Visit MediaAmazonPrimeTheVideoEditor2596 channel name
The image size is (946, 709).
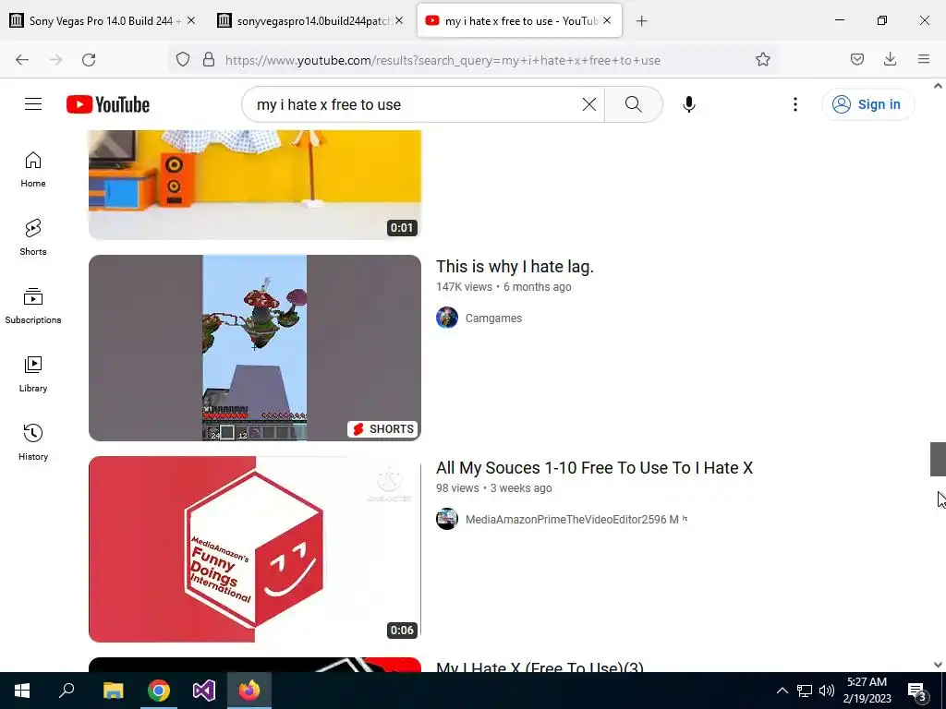pyautogui.click(x=572, y=520)
